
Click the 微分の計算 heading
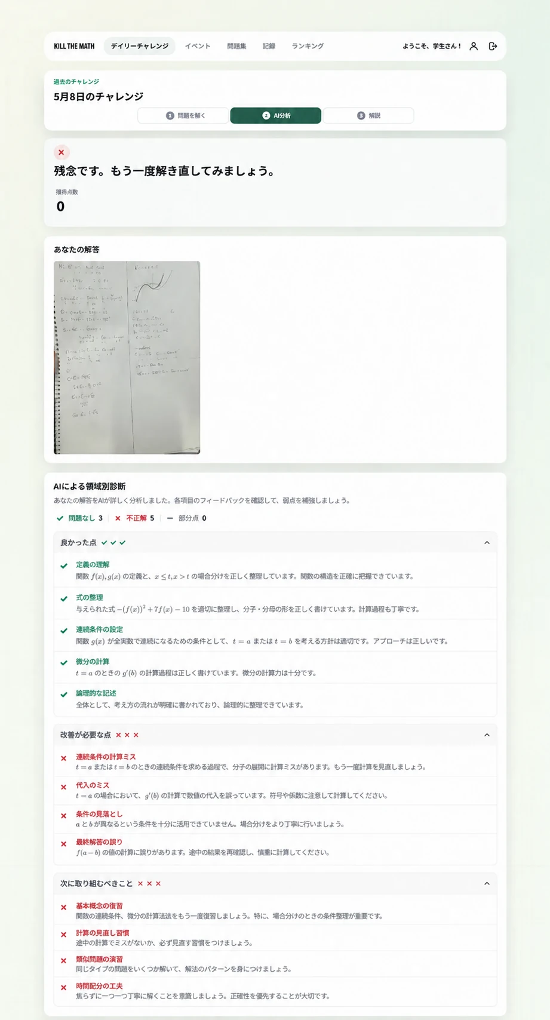93,662
